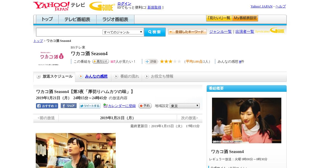Select the みんなの感想 tab
The image size is (320, 168).
(x=93, y=77)
